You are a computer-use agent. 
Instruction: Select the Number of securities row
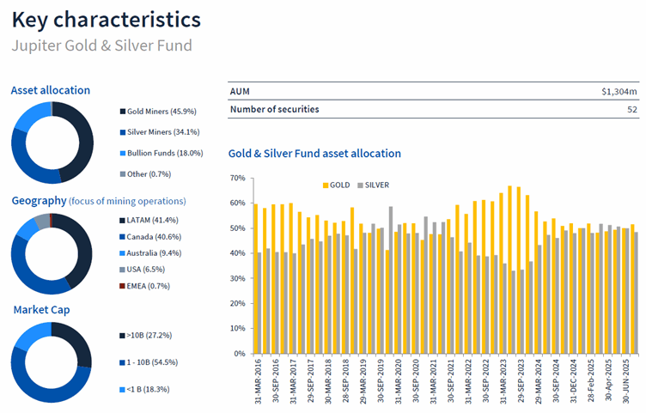coord(433,109)
